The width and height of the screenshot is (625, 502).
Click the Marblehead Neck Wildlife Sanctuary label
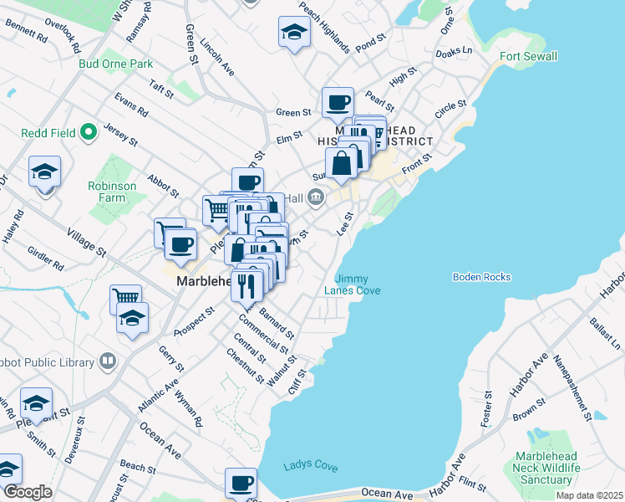click(x=546, y=468)
